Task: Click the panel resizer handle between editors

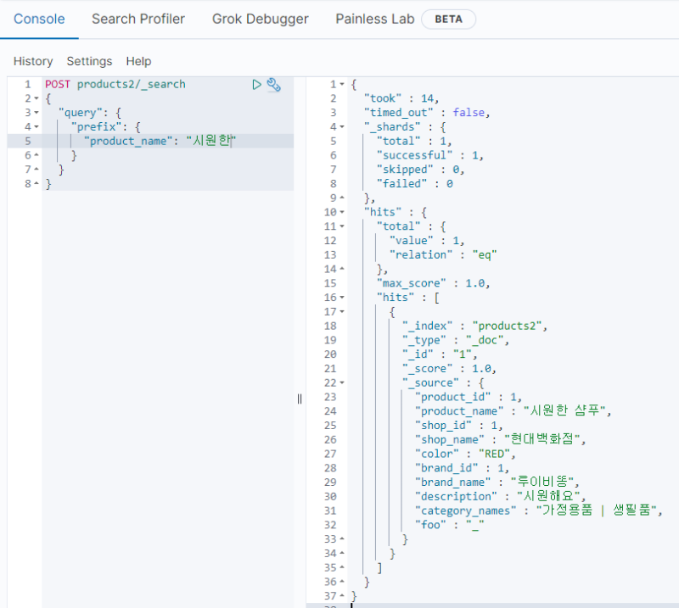Action: point(300,399)
